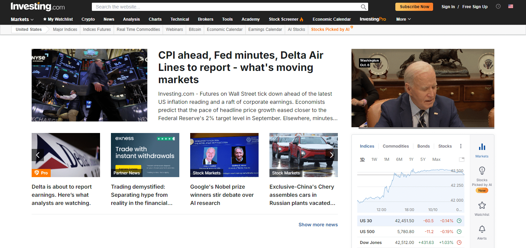Click the Free Sign Up link
Image resolution: width=526 pixels, height=248 pixels.
click(x=475, y=7)
